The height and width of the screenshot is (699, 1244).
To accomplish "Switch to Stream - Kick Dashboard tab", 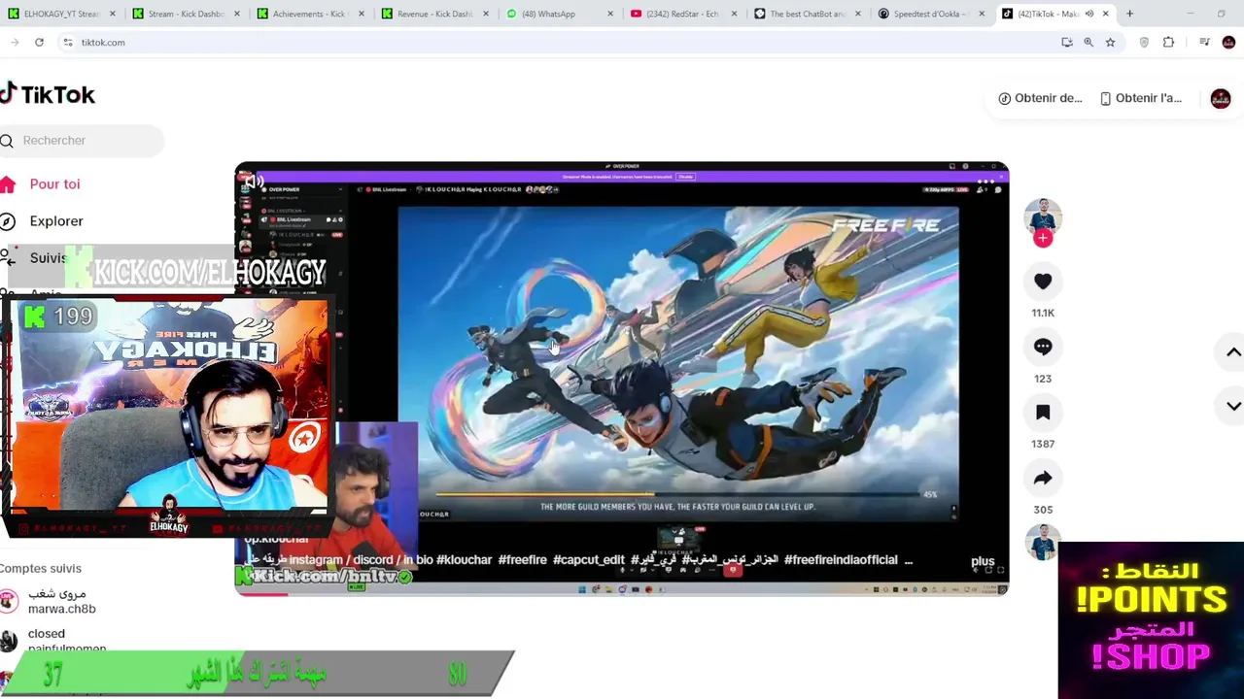I will (186, 14).
